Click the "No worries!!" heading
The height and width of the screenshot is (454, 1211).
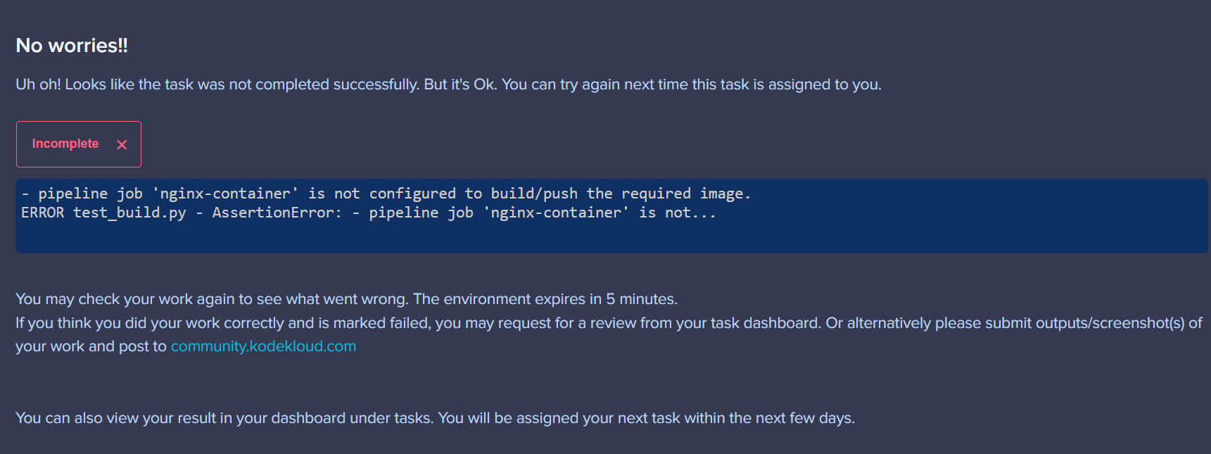coord(72,46)
